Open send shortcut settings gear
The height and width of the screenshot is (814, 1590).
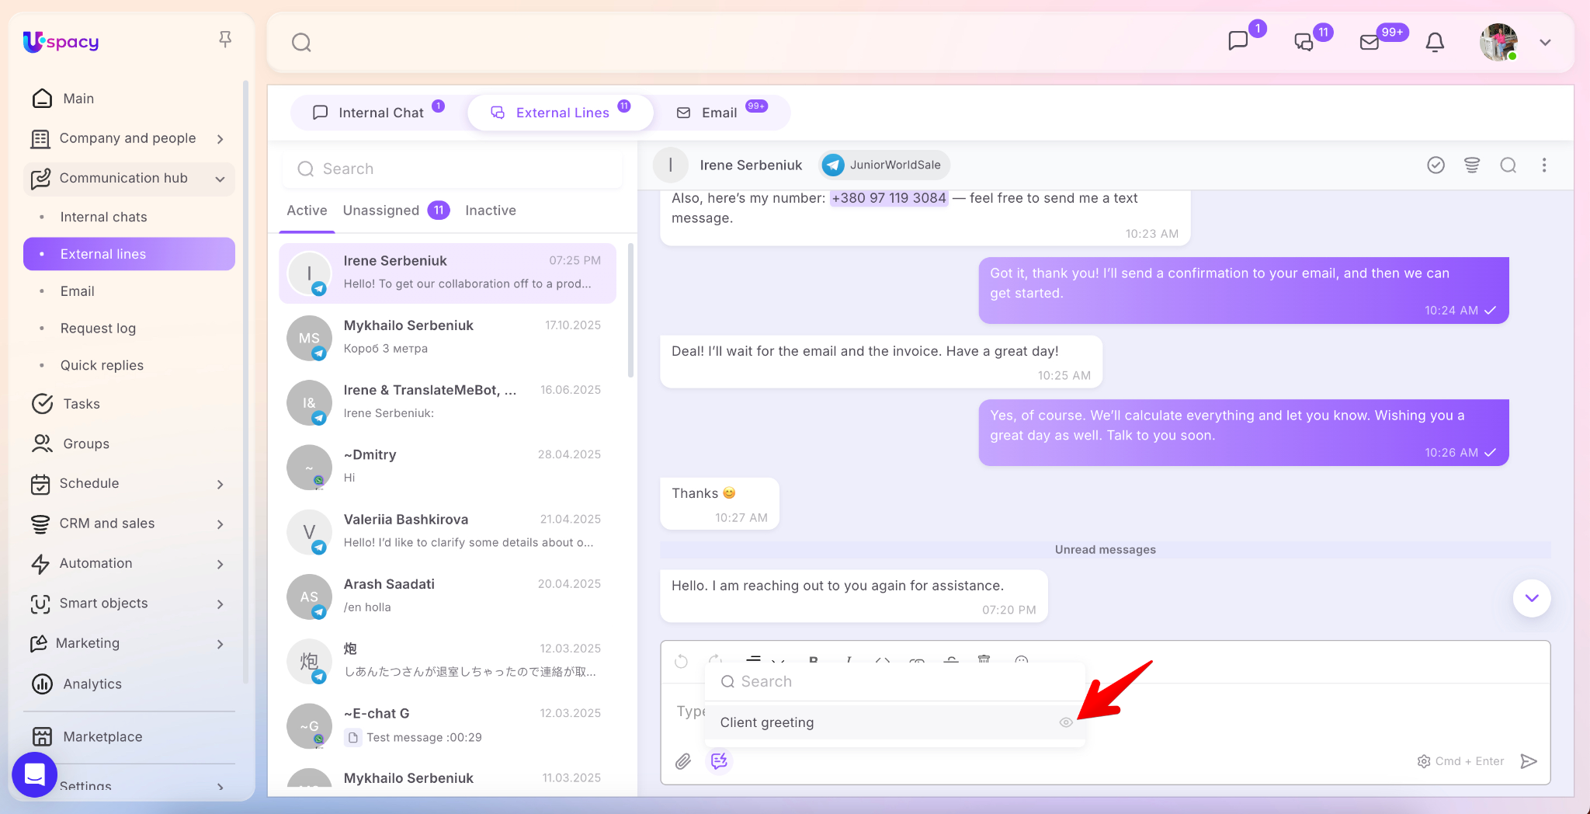click(x=1424, y=761)
